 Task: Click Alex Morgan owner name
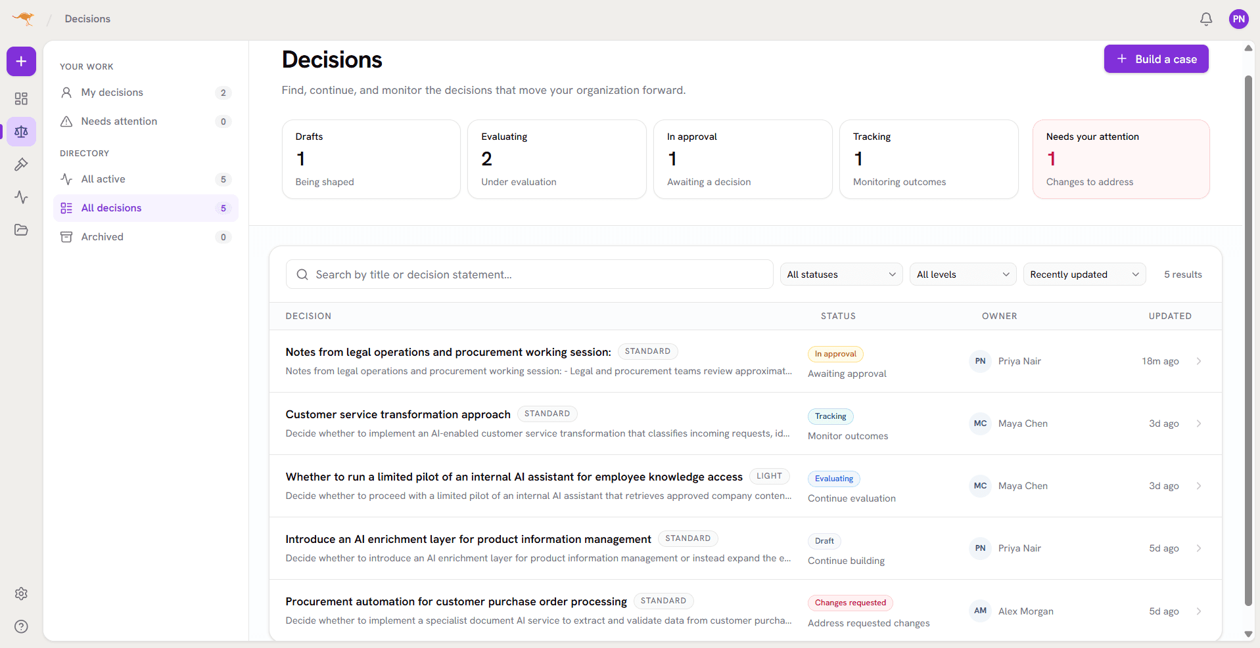(x=1025, y=611)
